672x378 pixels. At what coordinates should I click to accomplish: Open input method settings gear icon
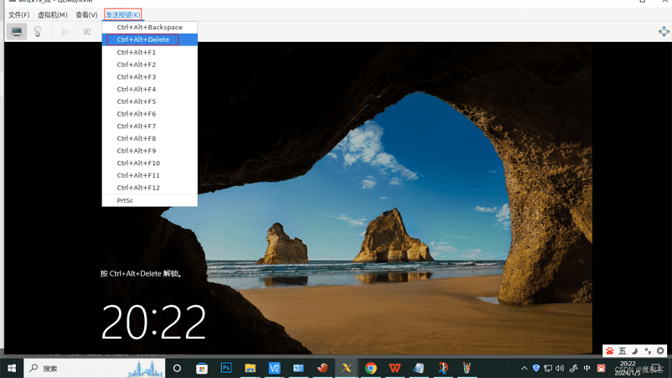coord(660,351)
